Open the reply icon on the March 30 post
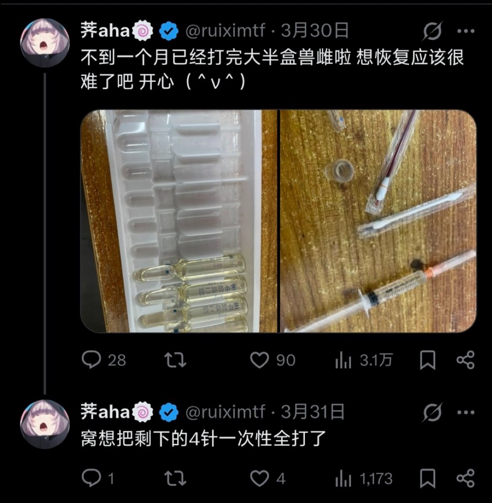This screenshot has width=492, height=503. click(91, 360)
